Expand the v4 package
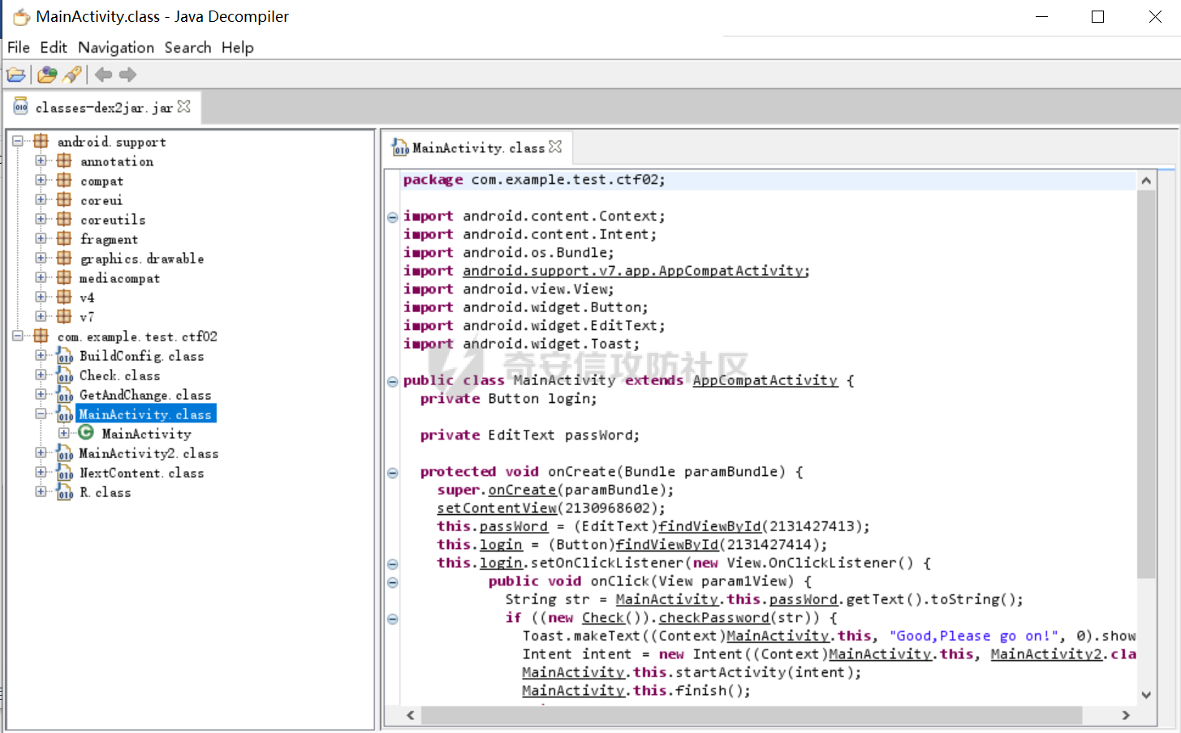Viewport: 1181px width, 733px height. (41, 297)
